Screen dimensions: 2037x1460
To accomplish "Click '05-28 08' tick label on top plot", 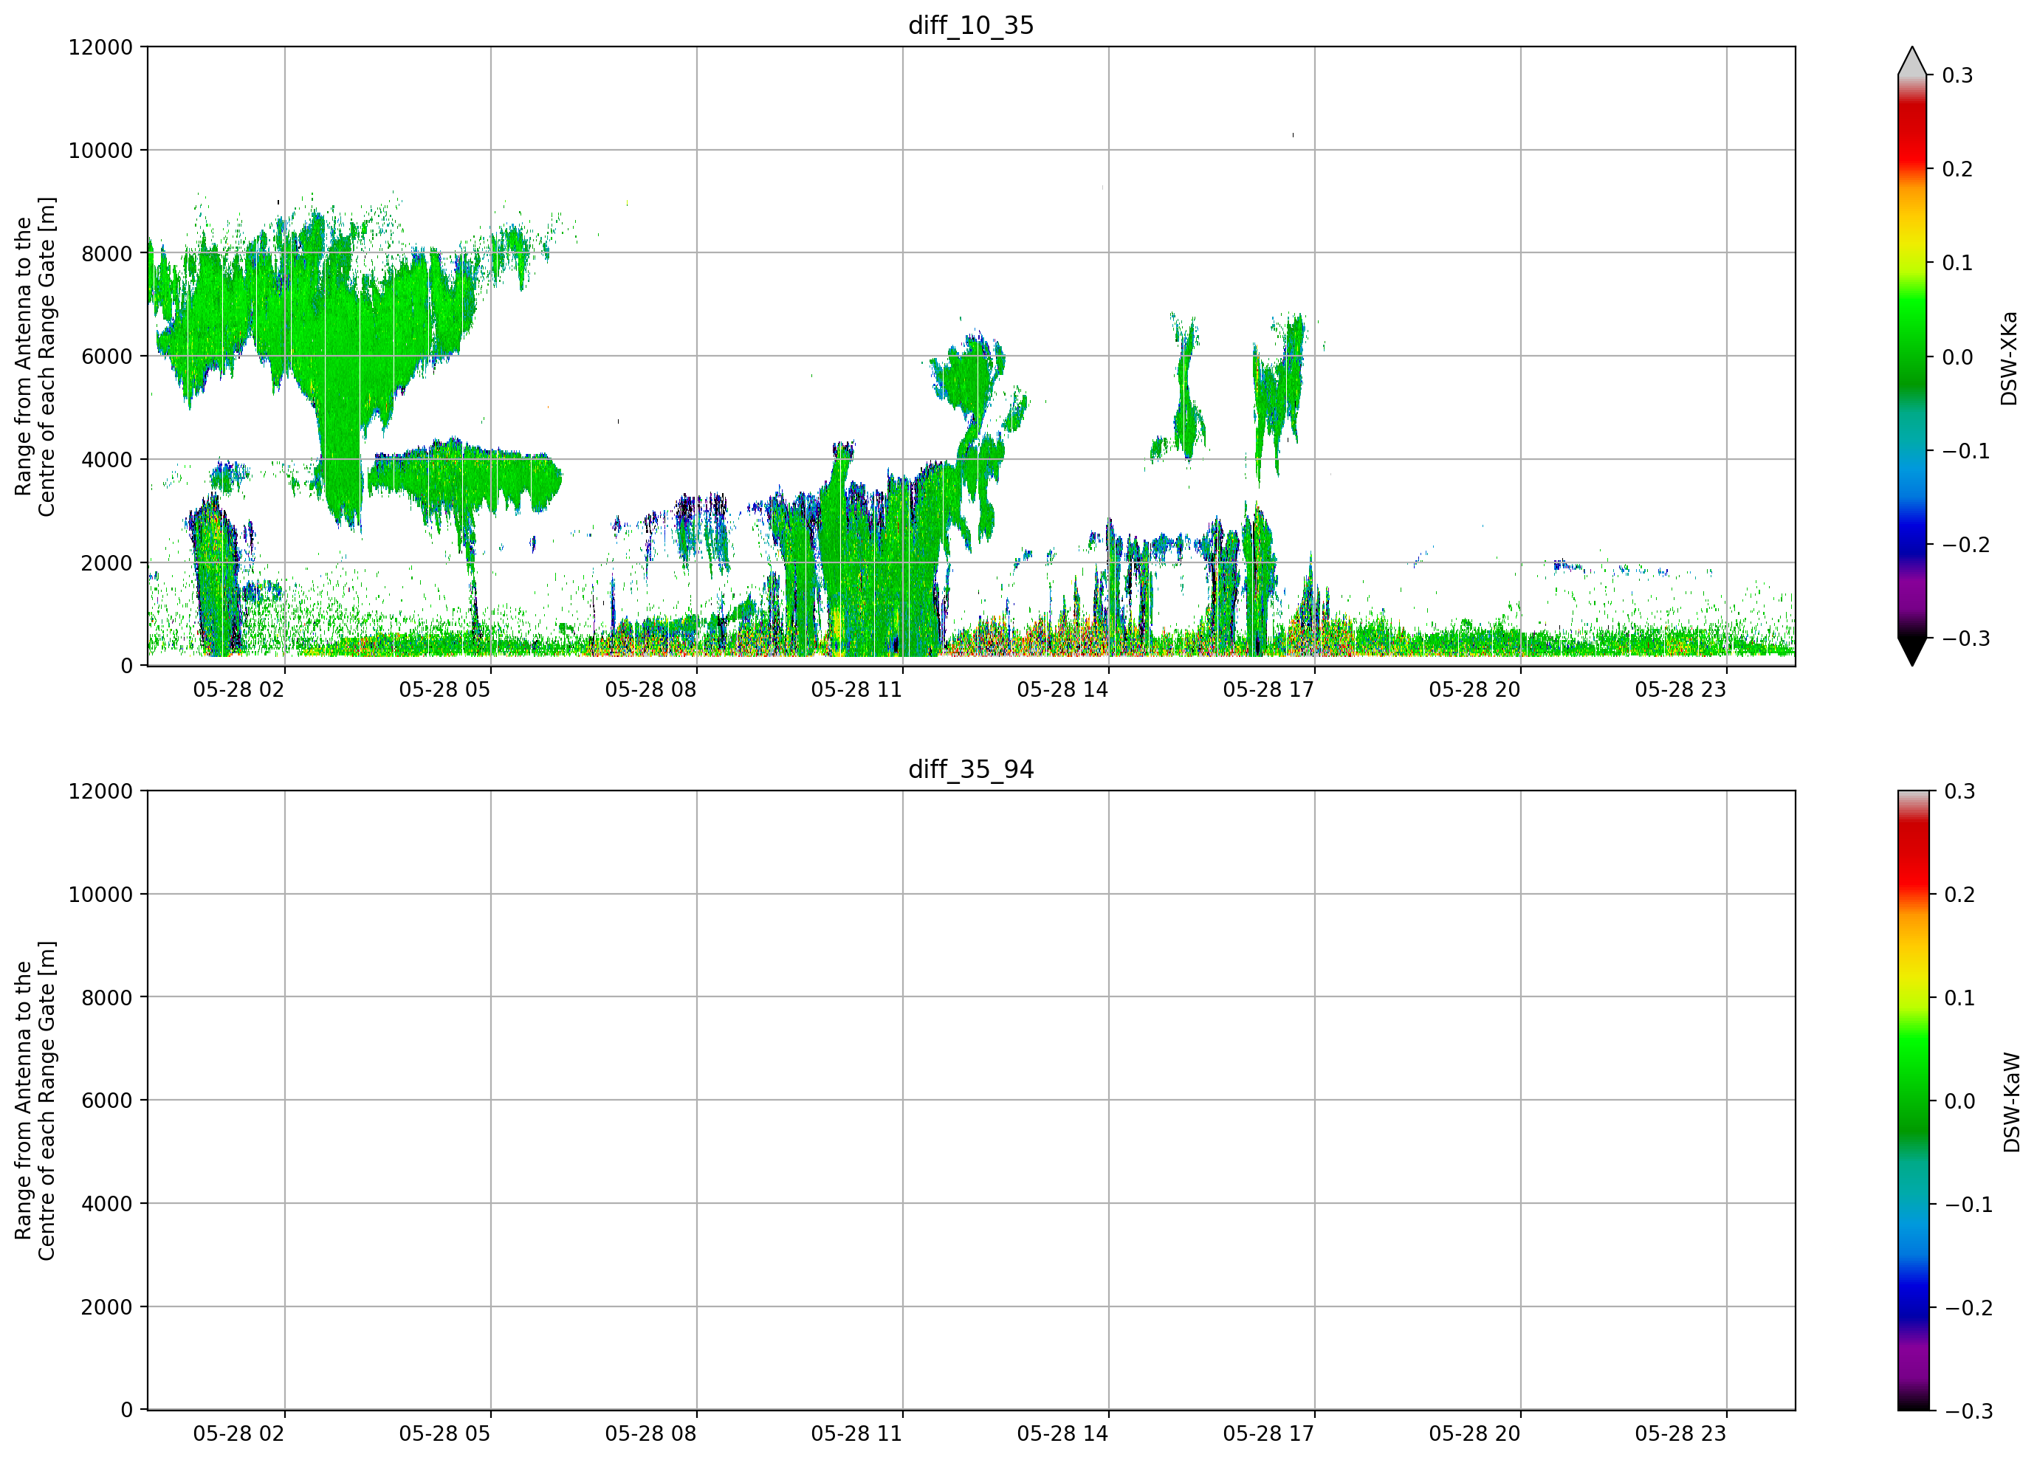I will 650,689.
